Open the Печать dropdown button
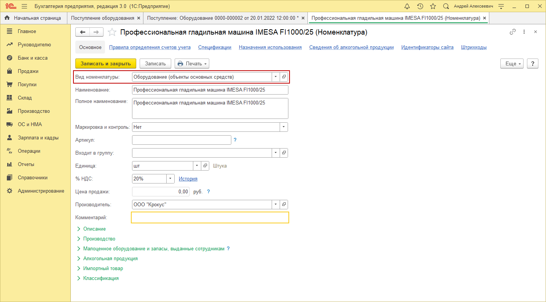546x302 pixels. [192, 63]
